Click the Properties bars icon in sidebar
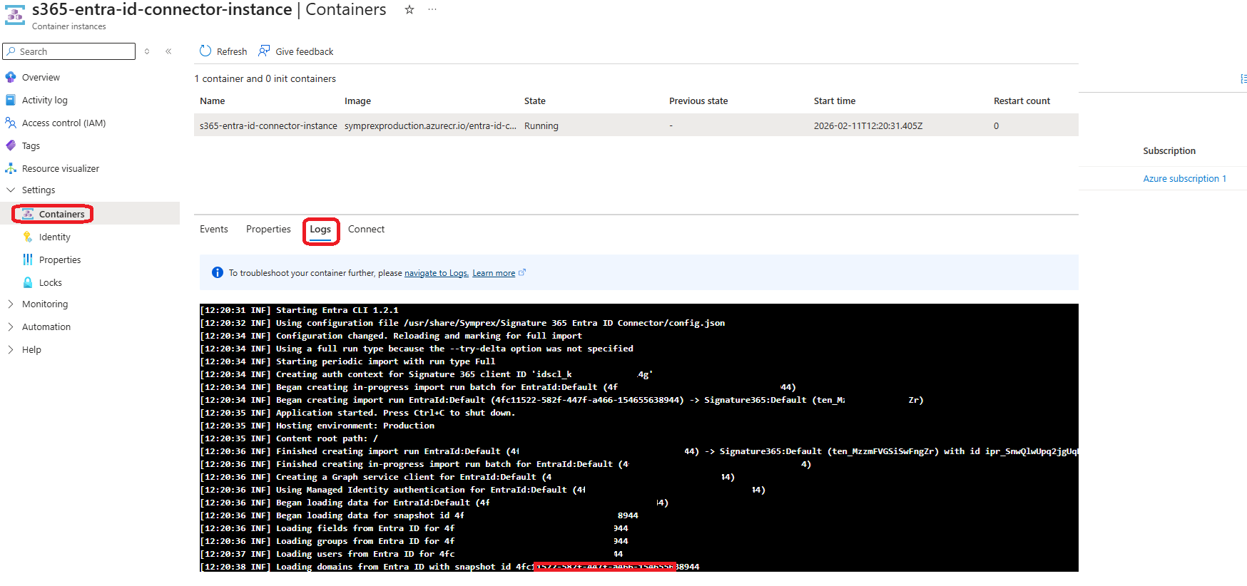The height and width of the screenshot is (586, 1247). (x=28, y=259)
